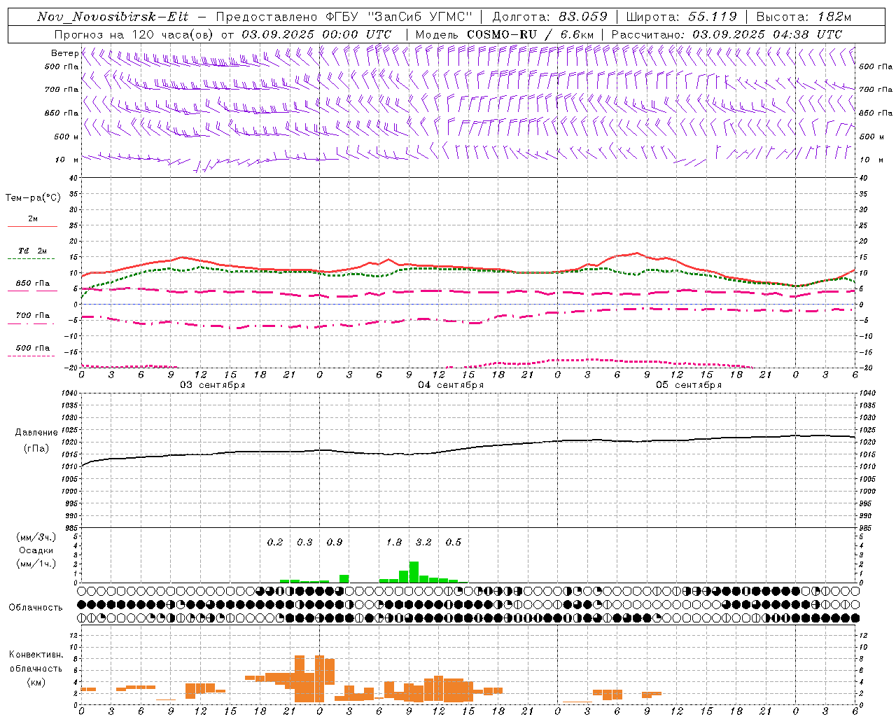
Task: Click the (мм/1ч.) precipitation unit label
Action: pyautogui.click(x=36, y=564)
